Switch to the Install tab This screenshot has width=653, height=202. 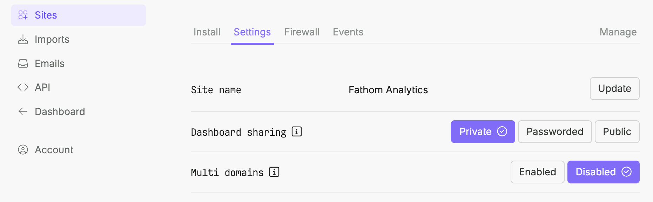(207, 32)
